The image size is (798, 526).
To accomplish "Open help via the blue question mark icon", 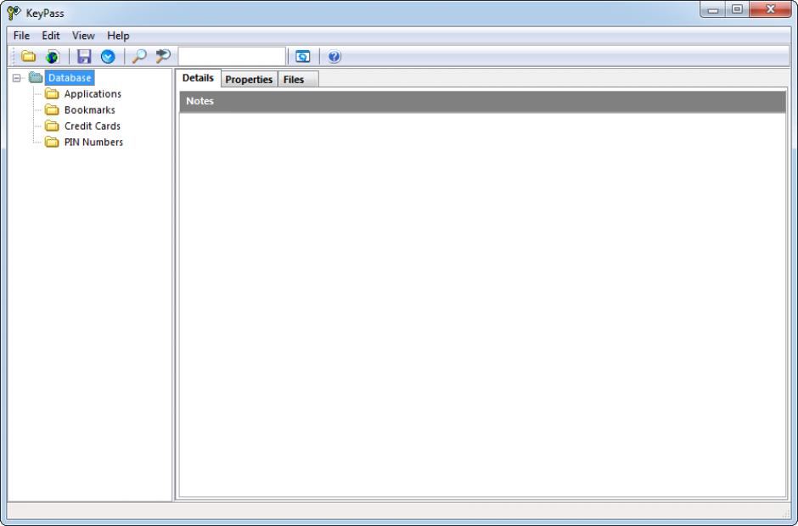I will [334, 57].
